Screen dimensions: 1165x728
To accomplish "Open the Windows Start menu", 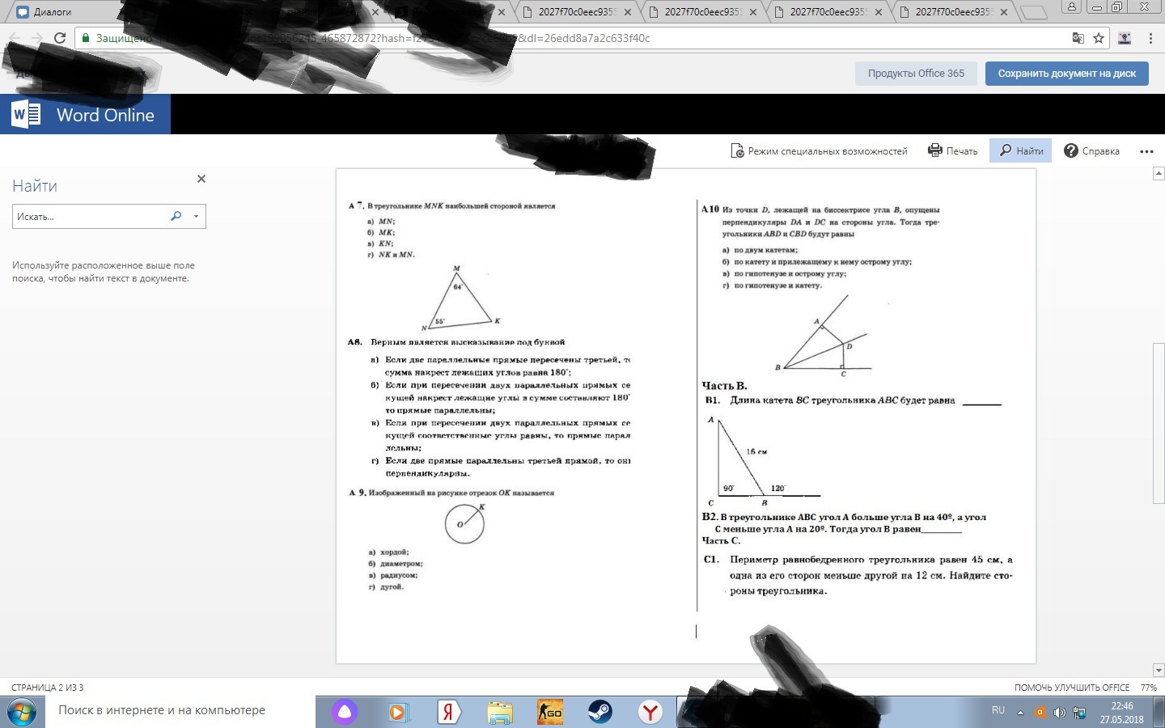I will (x=22, y=713).
